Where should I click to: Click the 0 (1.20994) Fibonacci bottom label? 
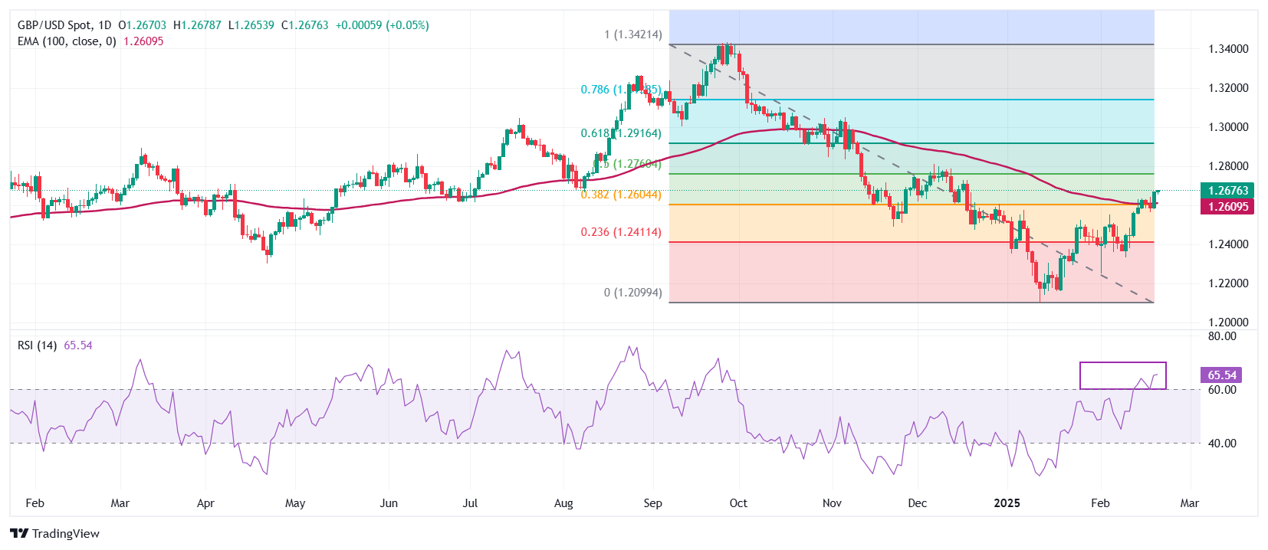point(632,293)
